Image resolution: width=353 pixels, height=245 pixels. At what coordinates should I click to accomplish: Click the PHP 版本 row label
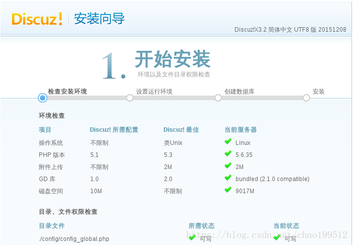tap(52, 155)
